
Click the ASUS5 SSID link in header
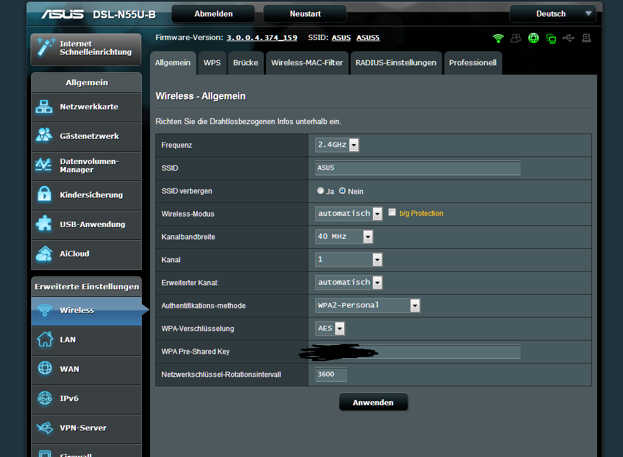(368, 38)
